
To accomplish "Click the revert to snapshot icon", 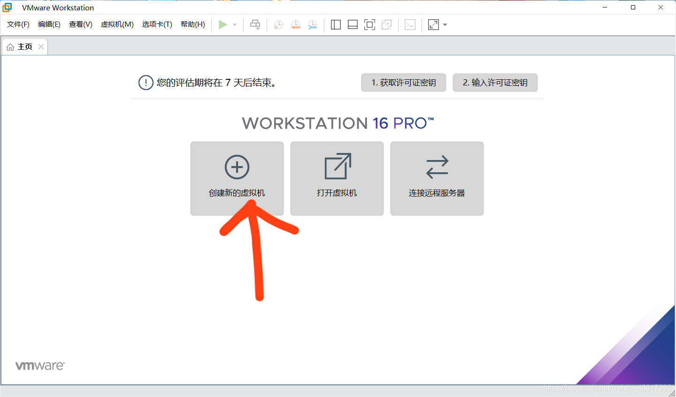I will pyautogui.click(x=295, y=25).
